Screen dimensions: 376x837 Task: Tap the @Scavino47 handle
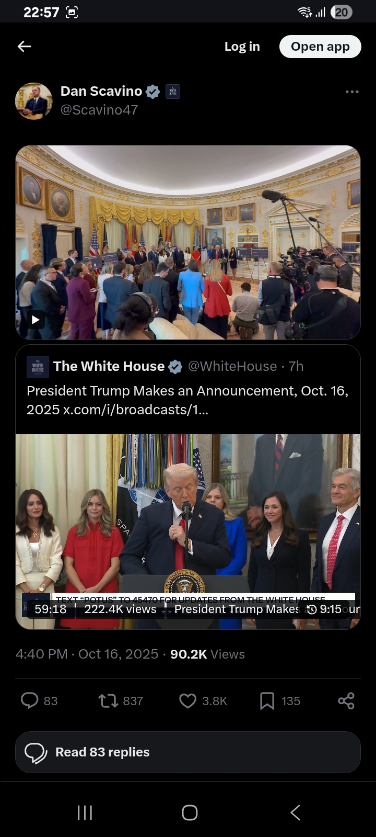(x=99, y=110)
